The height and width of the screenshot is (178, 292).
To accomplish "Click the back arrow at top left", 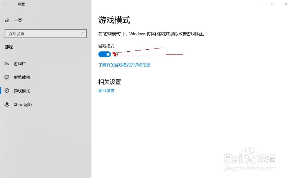I will coord(6,4).
